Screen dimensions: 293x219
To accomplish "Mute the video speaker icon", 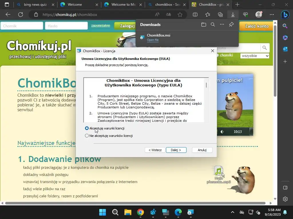I will pos(222,132).
